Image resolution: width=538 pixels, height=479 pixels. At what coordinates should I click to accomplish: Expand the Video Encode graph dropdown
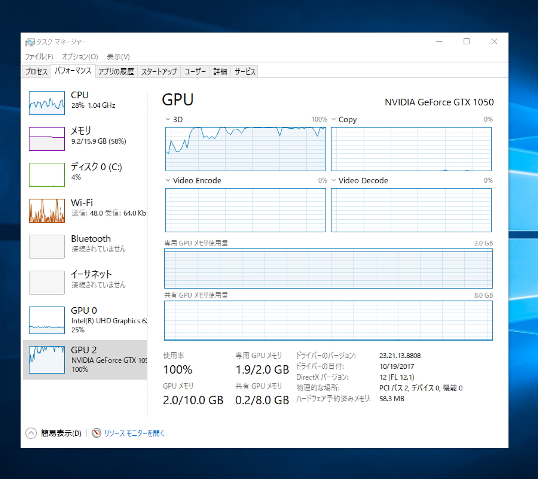[167, 180]
